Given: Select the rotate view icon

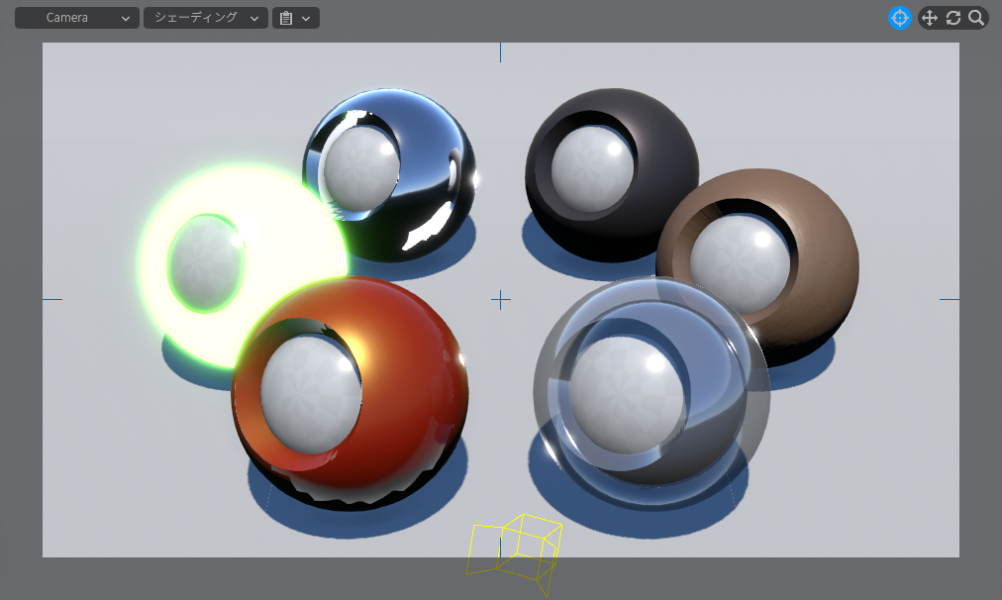Looking at the screenshot, I should tap(953, 18).
